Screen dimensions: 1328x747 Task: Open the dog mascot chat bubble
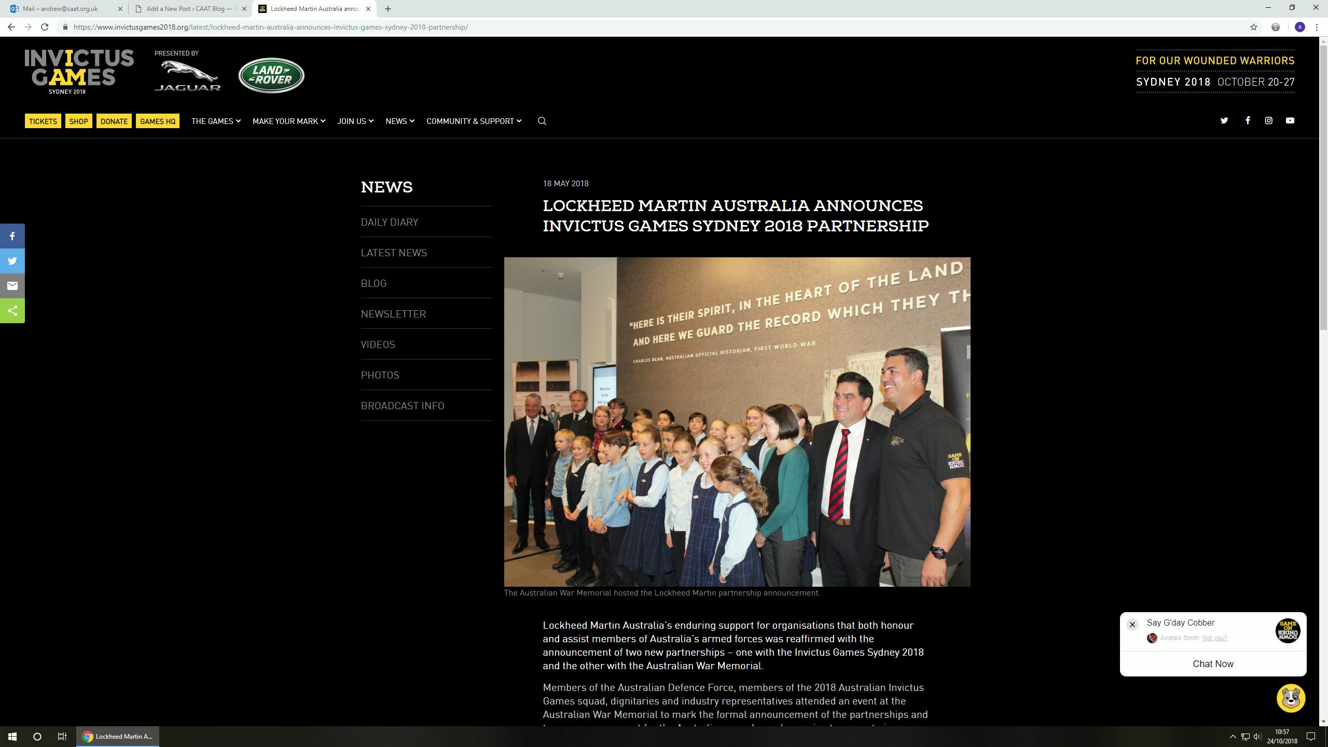1291,698
